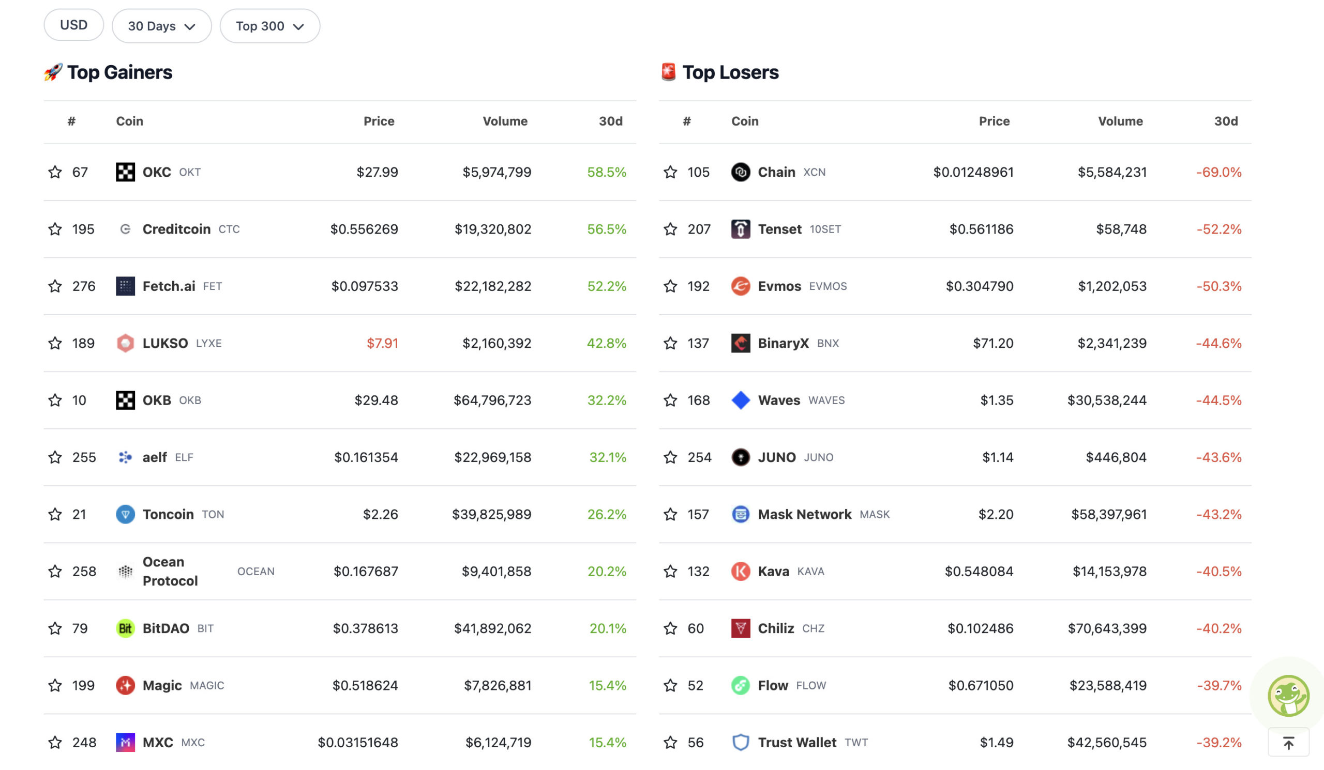
Task: Click the Trust Wallet shield logo
Action: [741, 742]
